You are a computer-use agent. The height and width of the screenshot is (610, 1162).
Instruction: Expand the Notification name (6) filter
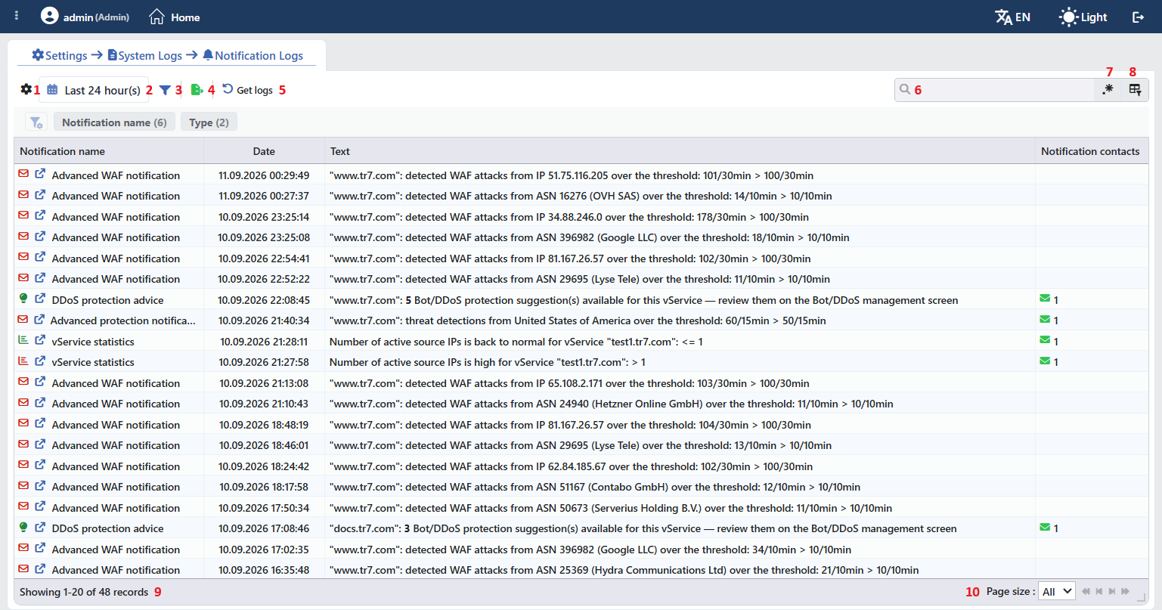click(x=114, y=122)
